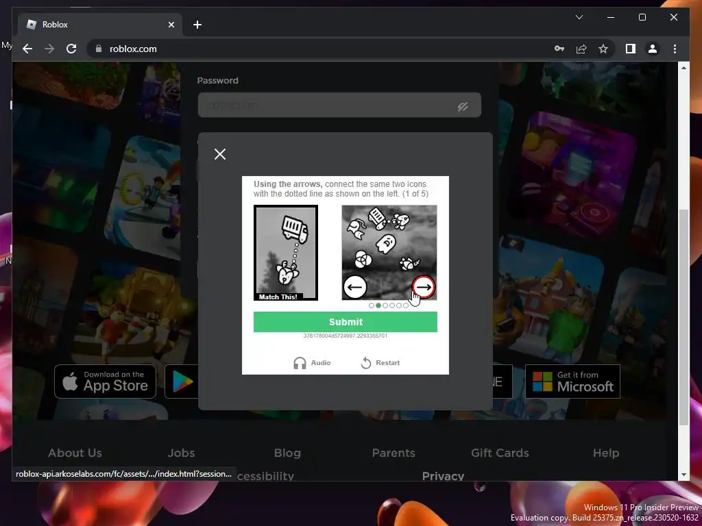This screenshot has width=702, height=526.
Task: Toggle password visibility eye icon
Action: tap(463, 106)
